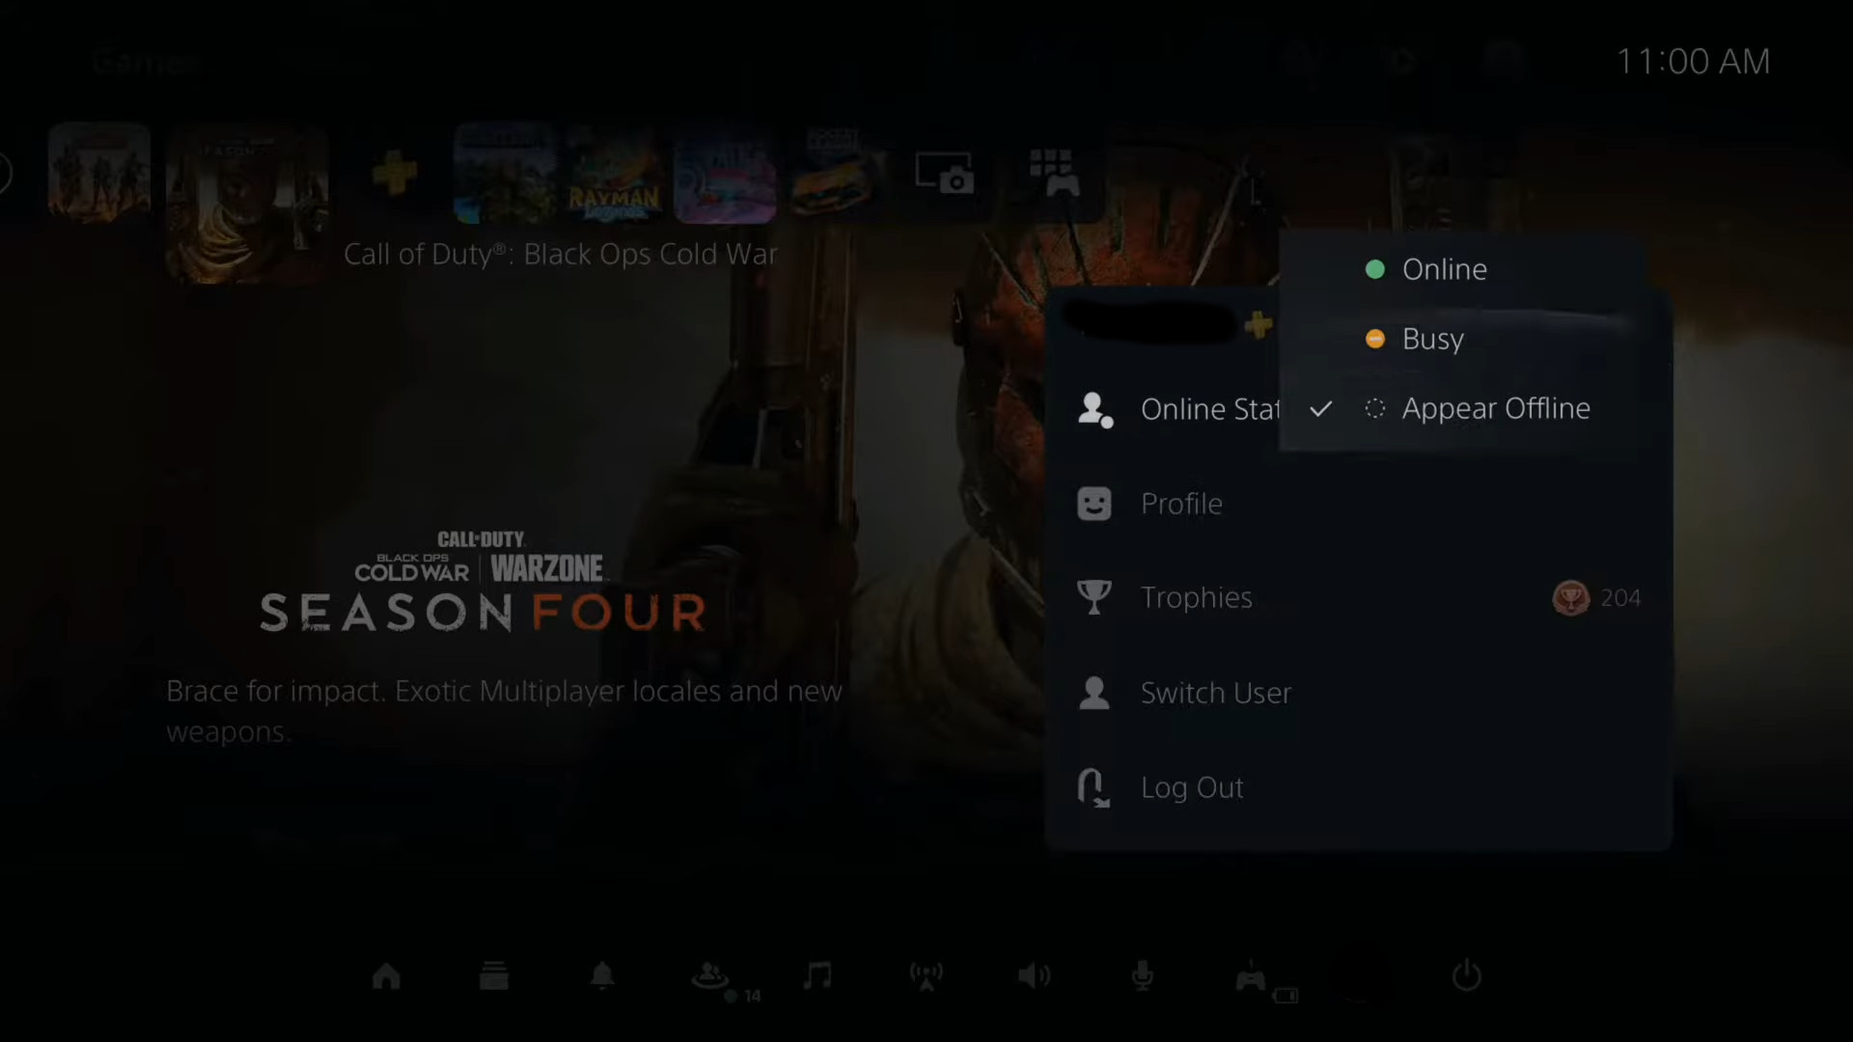Toggle the microphone icon
1853x1042 pixels.
click(x=1142, y=975)
